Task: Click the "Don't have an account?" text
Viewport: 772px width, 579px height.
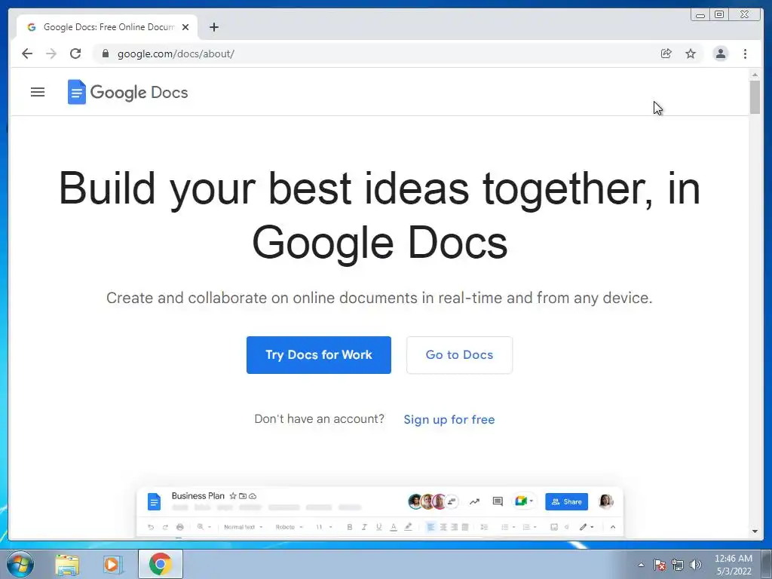Action: click(319, 419)
